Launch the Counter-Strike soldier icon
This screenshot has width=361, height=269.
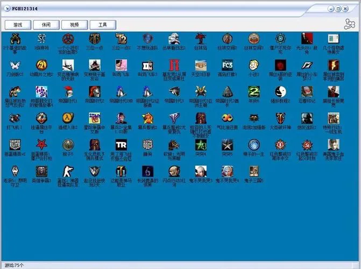68,171
